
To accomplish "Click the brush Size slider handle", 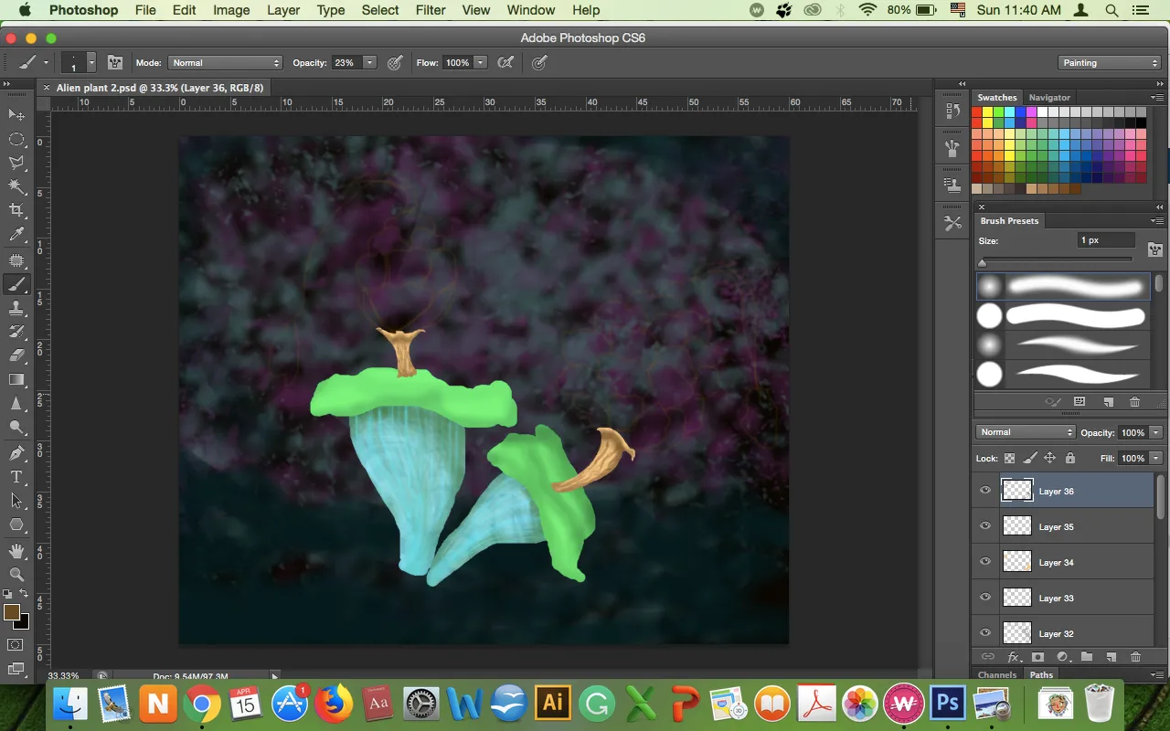I will tap(983, 263).
